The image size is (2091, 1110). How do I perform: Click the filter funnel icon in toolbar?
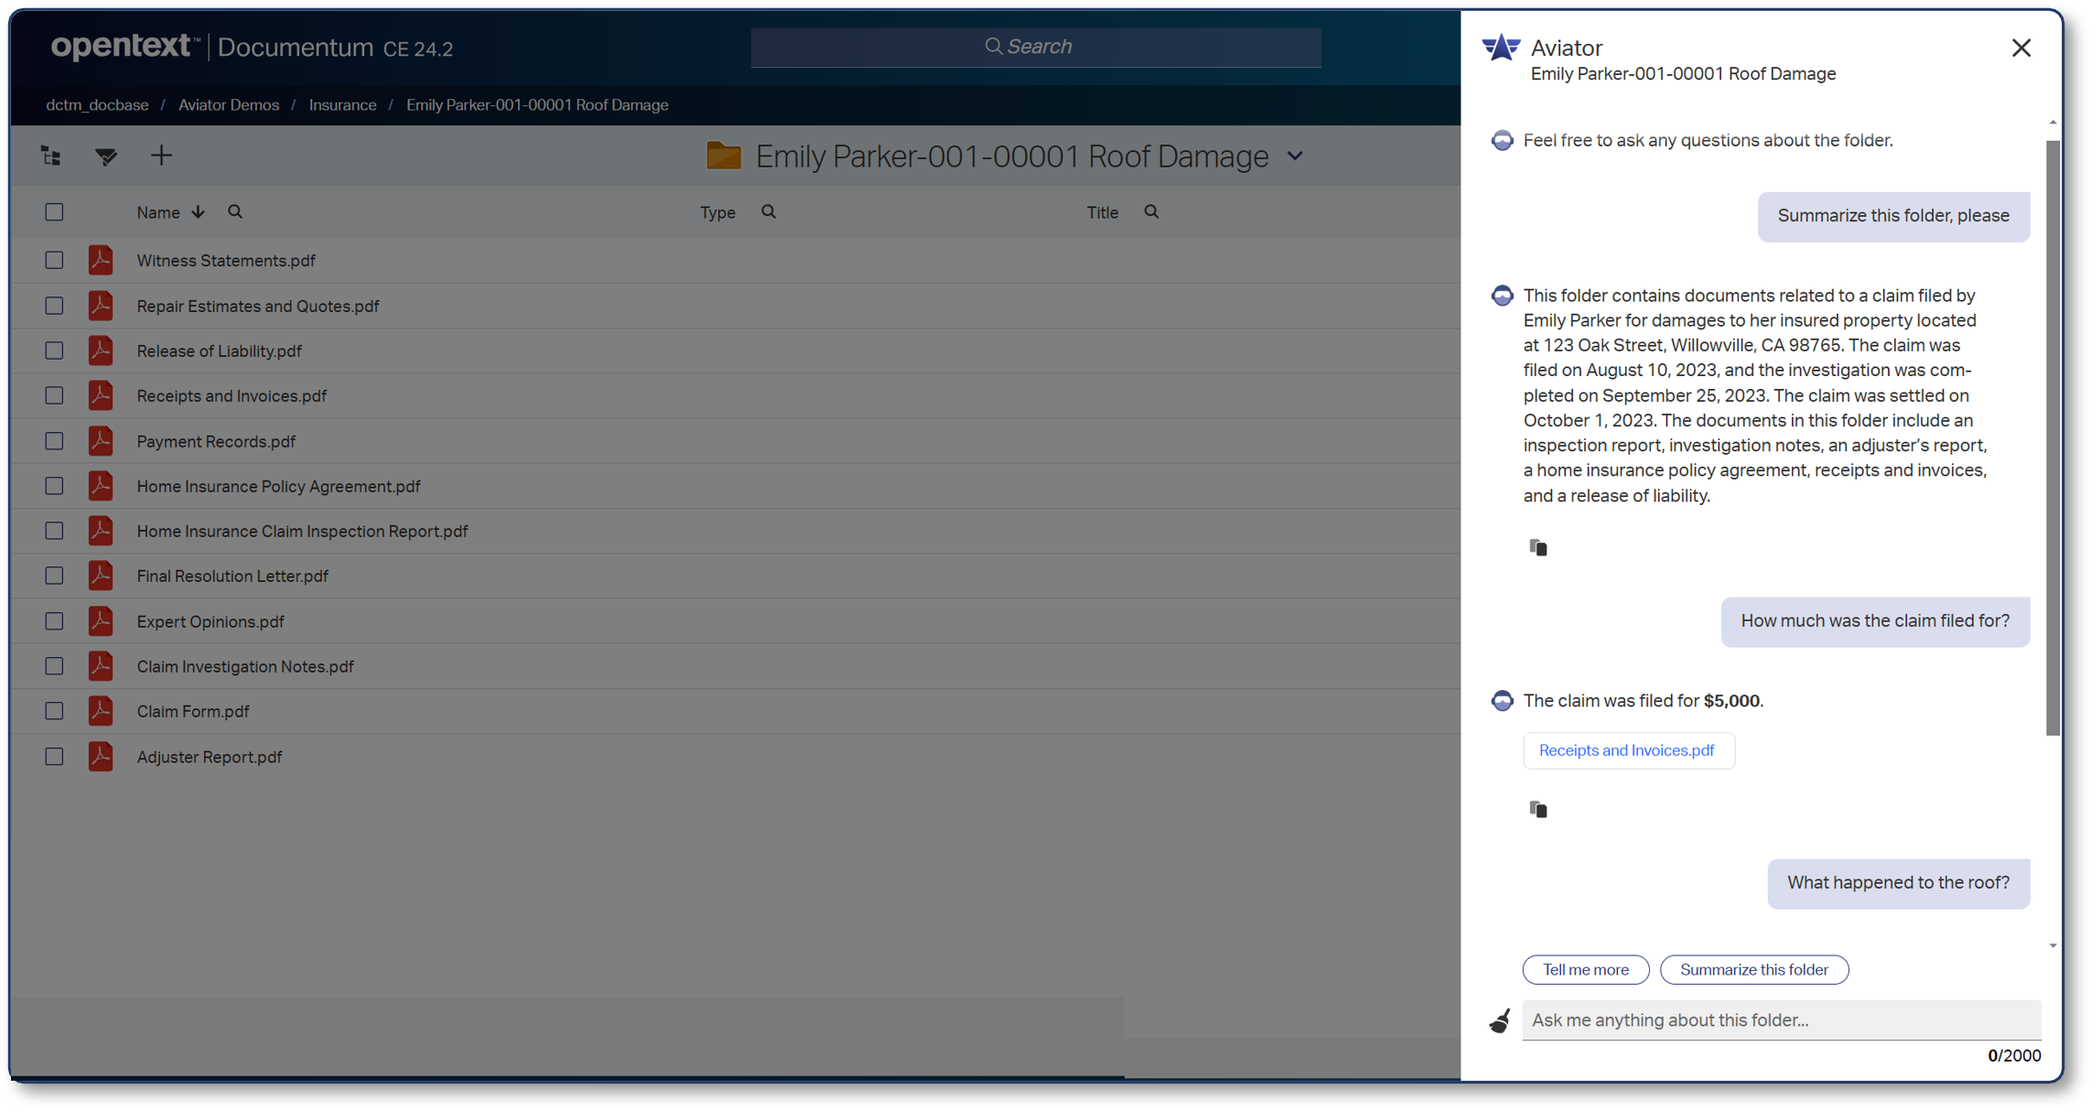point(106,156)
